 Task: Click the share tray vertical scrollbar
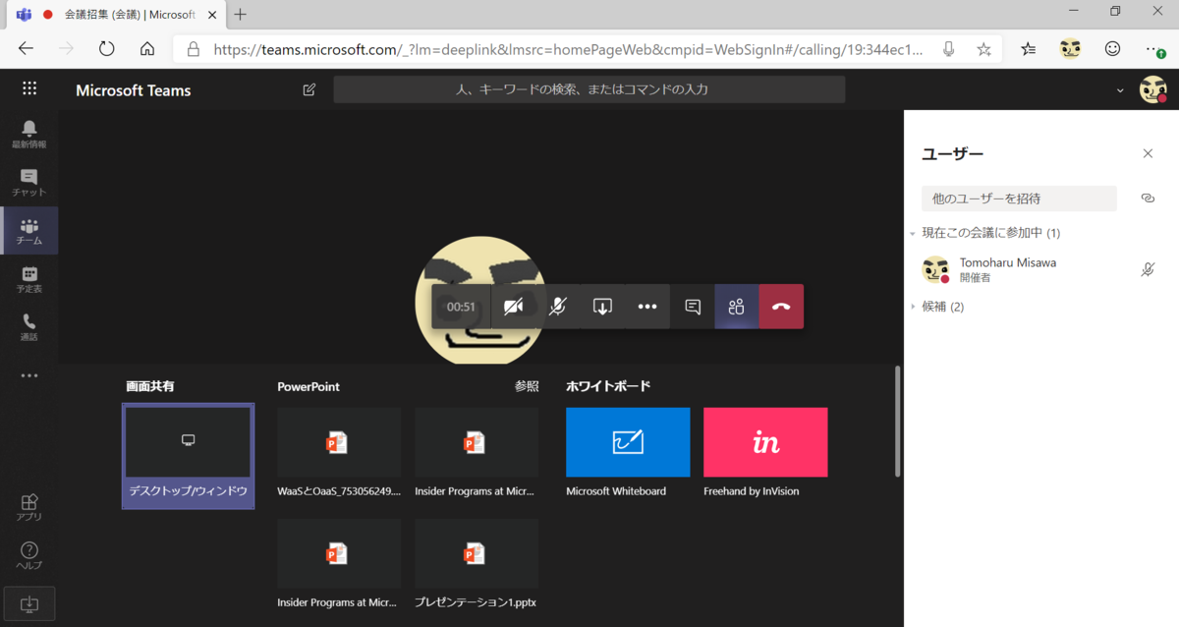[897, 422]
